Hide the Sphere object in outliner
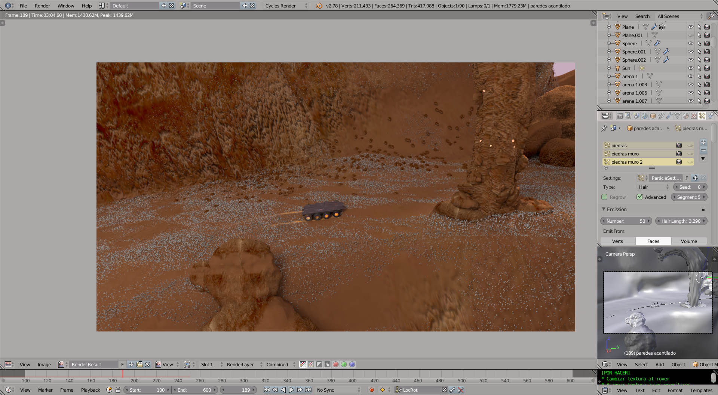This screenshot has width=718, height=395. tap(690, 43)
